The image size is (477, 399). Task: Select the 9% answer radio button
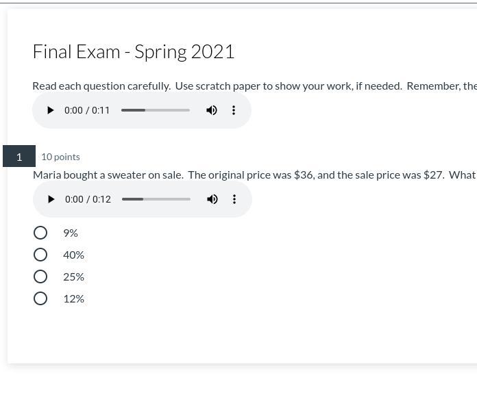tap(40, 233)
